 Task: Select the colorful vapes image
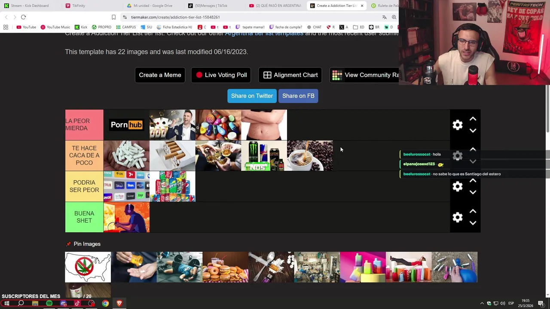363,267
